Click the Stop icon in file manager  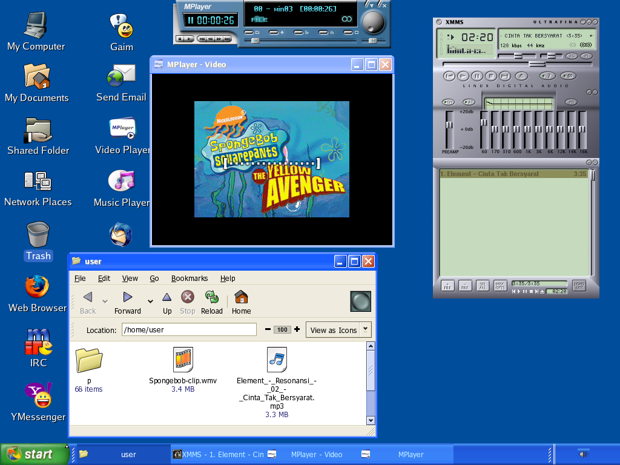pyautogui.click(x=188, y=303)
